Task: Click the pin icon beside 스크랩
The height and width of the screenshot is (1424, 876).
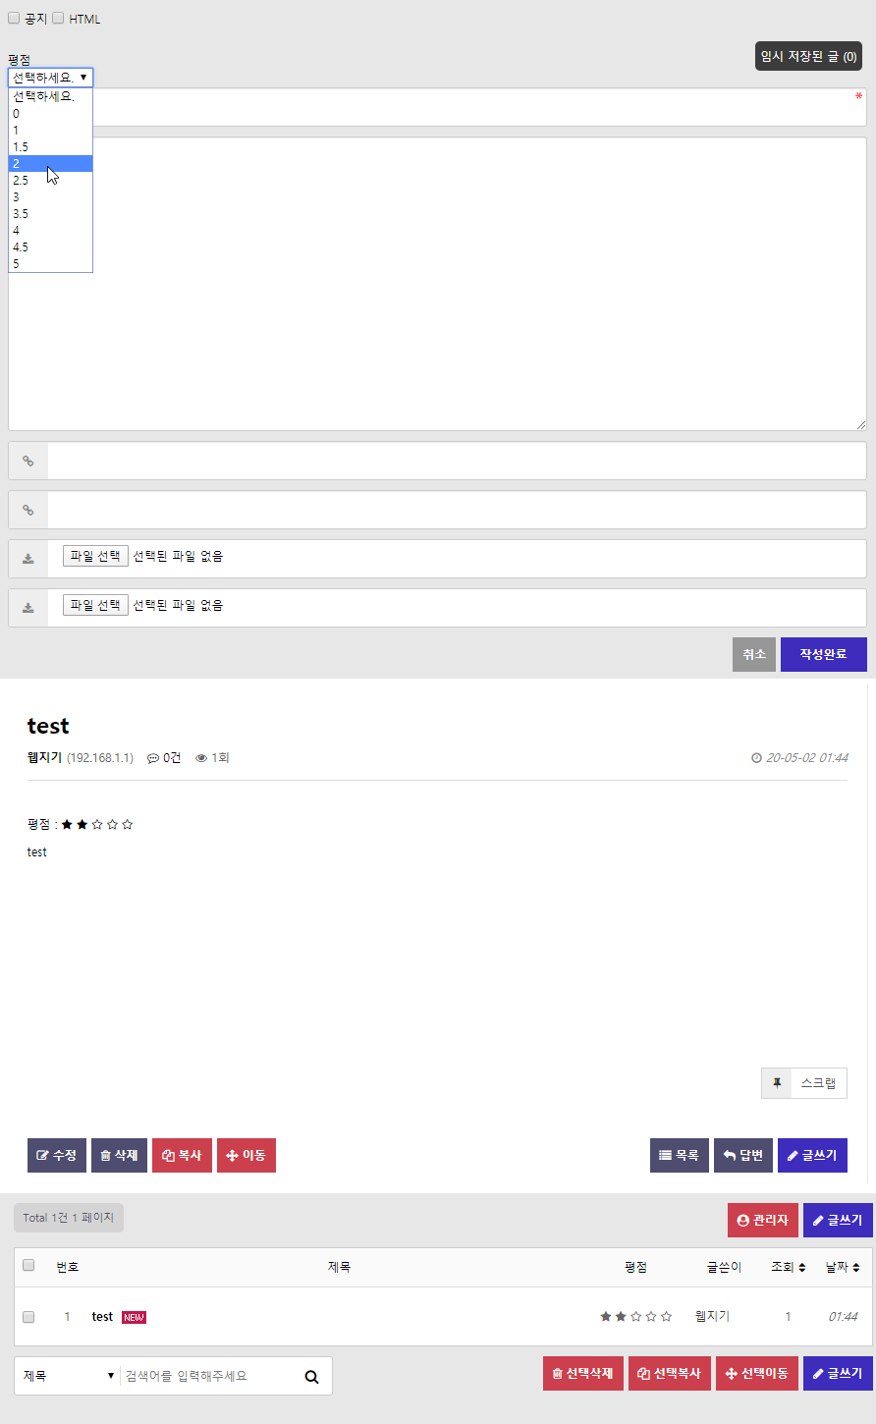Action: point(777,1083)
